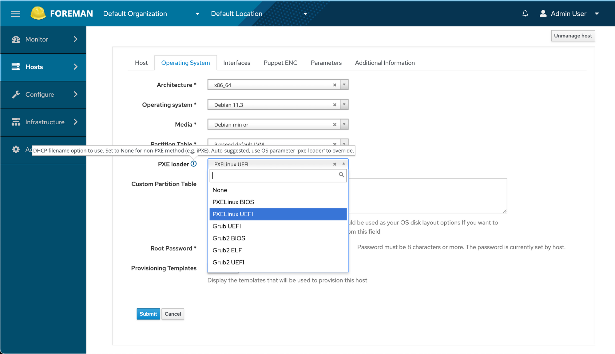
Task: Clear the Architecture x86_64 selection
Action: pos(335,85)
